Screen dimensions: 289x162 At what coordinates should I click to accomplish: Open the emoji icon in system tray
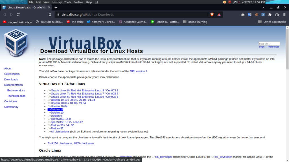click(224, 2)
